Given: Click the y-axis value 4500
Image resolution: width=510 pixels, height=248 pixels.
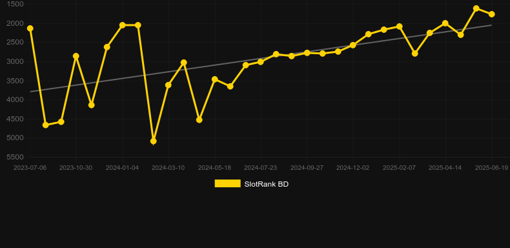Looking at the screenshot, I should 15,119.
